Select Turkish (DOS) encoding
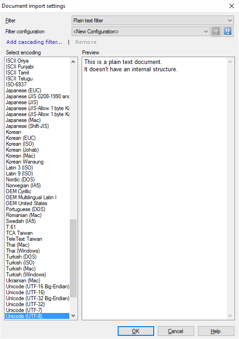 [x=37, y=257]
